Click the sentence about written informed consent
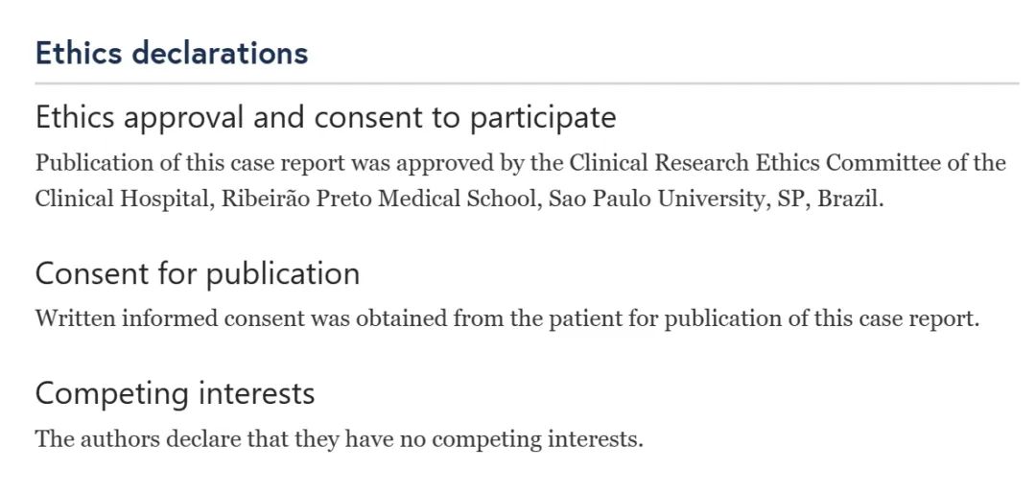This screenshot has height=493, width=1036. click(506, 318)
